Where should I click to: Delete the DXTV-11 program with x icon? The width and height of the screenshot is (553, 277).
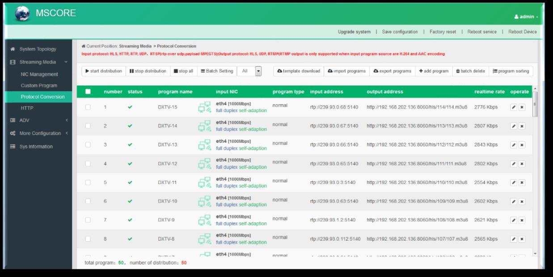tap(522, 183)
